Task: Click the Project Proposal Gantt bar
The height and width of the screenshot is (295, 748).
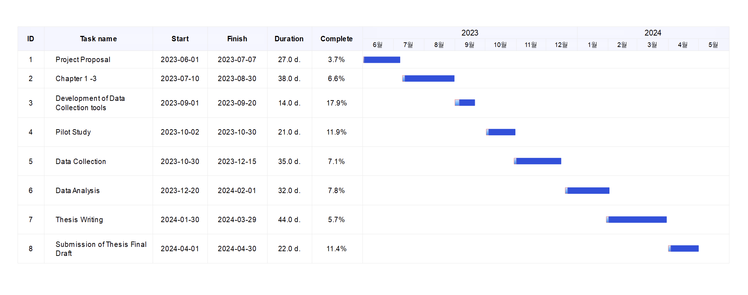Action: click(382, 60)
